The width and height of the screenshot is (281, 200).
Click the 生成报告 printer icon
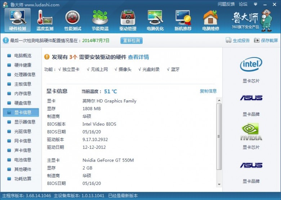(x=228, y=40)
